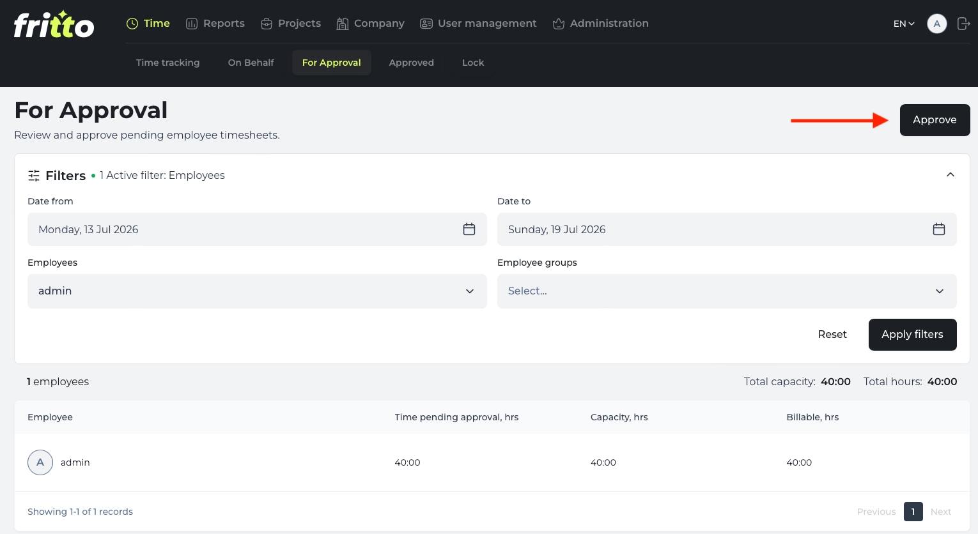978x534 pixels.
Task: Open the Reports menu
Action: click(x=215, y=24)
